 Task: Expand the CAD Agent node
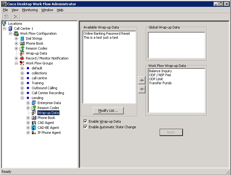[x=28, y=123]
